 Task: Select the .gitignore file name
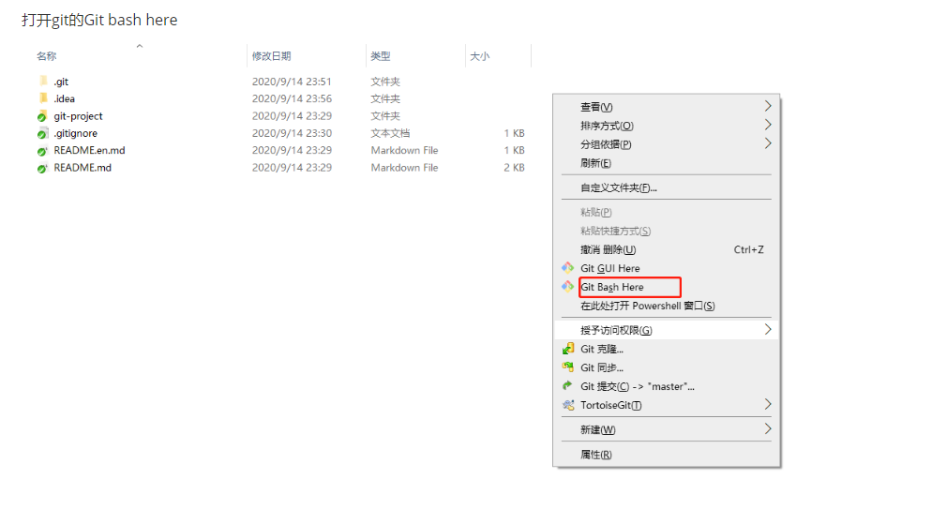76,133
